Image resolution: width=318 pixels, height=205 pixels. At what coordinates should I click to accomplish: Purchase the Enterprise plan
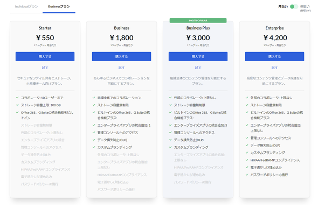(x=274, y=56)
